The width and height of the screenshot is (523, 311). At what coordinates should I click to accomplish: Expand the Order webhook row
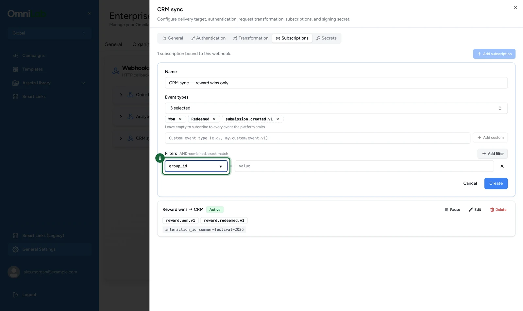click(x=121, y=95)
